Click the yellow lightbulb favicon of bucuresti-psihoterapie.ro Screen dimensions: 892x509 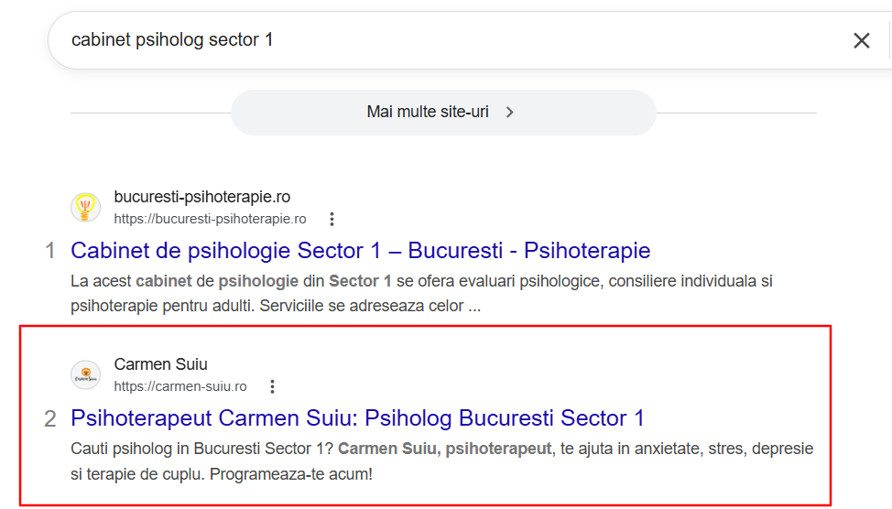[85, 207]
